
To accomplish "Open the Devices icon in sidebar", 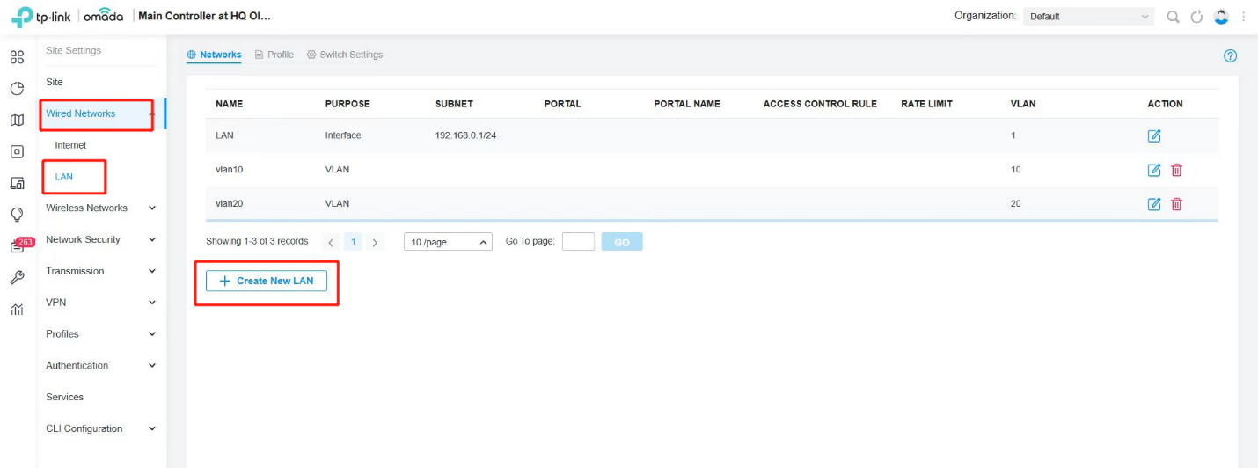I will [17, 151].
